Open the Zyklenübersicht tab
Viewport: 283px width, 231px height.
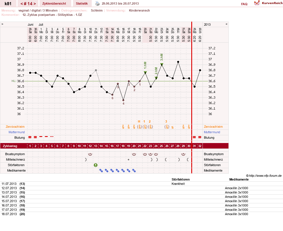tap(54, 3)
